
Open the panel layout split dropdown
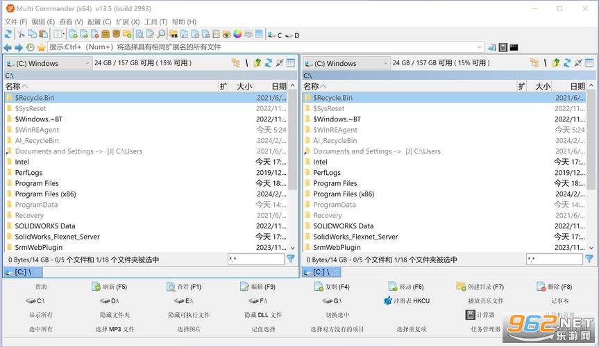(59, 34)
